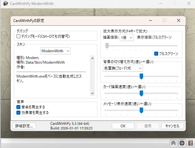Close the CardWirthPyの設定 dialog
195x148 pixels.
[179, 20]
